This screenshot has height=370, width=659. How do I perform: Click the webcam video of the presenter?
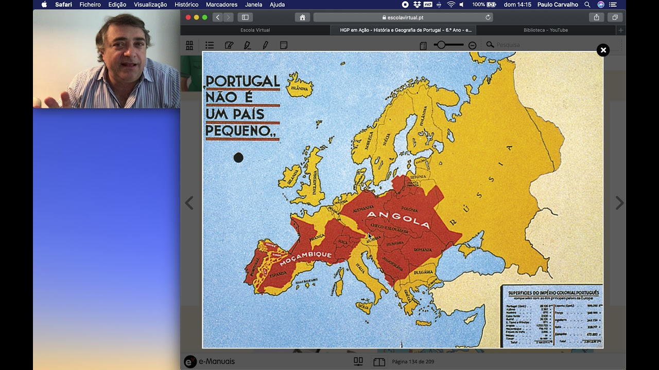click(107, 59)
